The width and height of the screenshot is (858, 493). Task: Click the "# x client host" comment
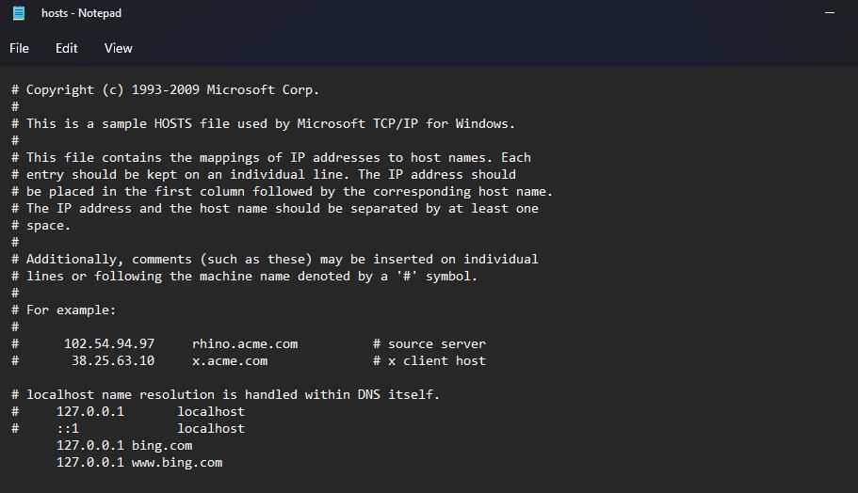click(429, 361)
